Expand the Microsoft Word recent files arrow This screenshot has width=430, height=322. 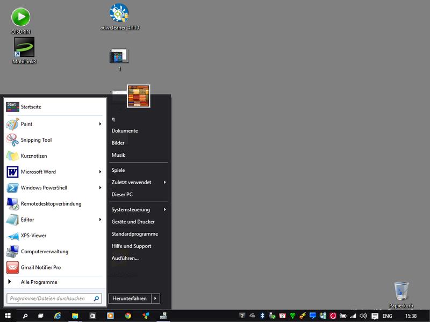pos(100,172)
